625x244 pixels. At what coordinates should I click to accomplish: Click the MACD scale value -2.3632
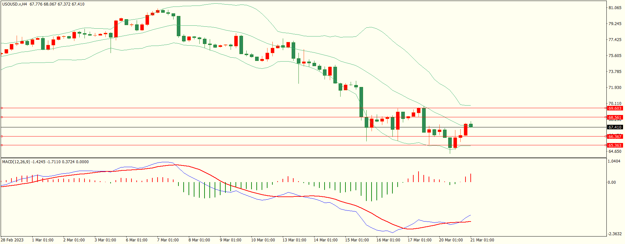click(615, 234)
